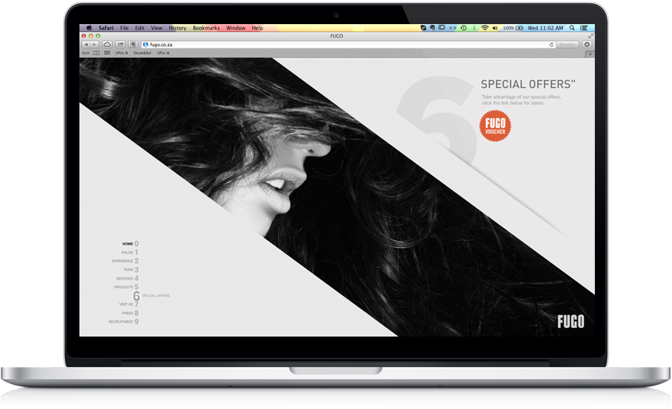Open Notification Center list icon

pos(584,28)
